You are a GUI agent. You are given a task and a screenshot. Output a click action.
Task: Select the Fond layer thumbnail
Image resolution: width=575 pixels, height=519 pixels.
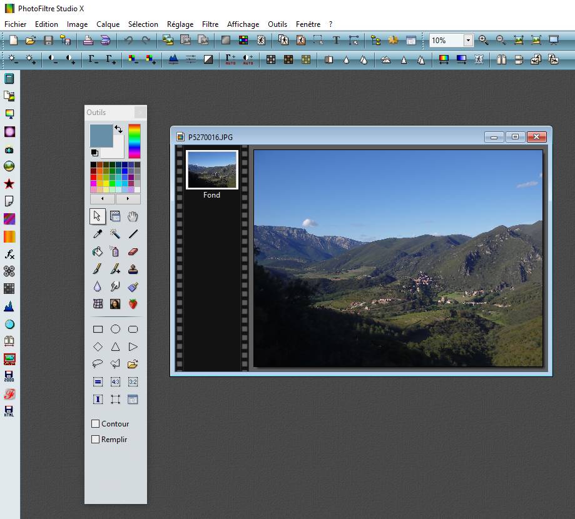(x=212, y=169)
